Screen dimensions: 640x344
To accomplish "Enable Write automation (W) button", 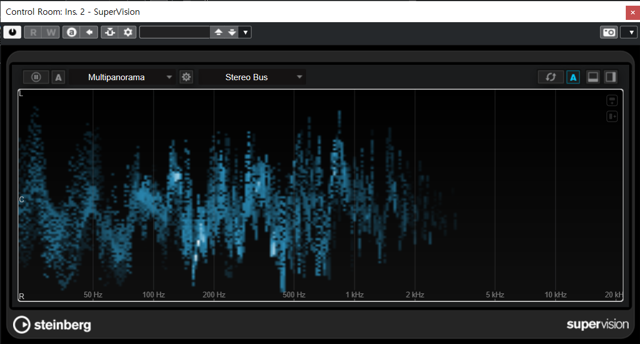I will (51, 32).
